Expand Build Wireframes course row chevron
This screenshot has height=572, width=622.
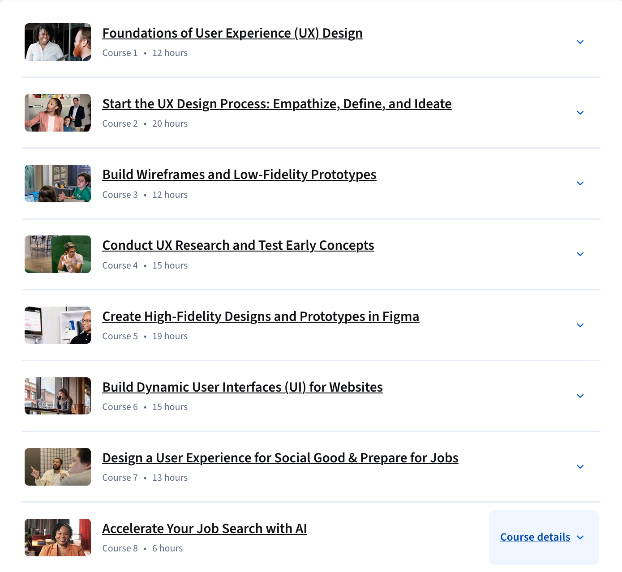[x=580, y=184]
